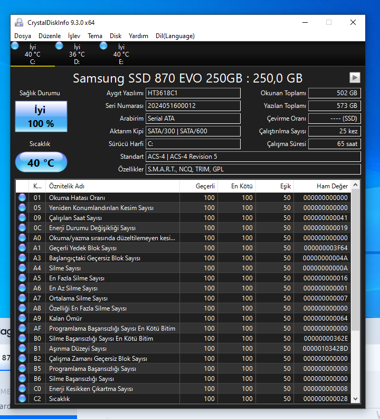This screenshot has width=380, height=419.
Task: Click the status orb of attribute A4
Action: point(22,268)
